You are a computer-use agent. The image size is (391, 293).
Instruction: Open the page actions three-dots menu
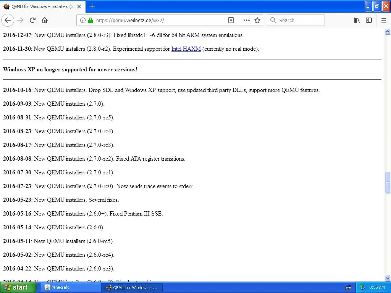pos(246,20)
